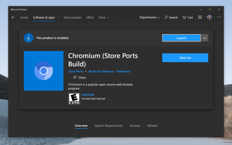Image resolution: width=232 pixels, height=145 pixels.
Task: Click the blue download status icon
Action: click(28, 38)
